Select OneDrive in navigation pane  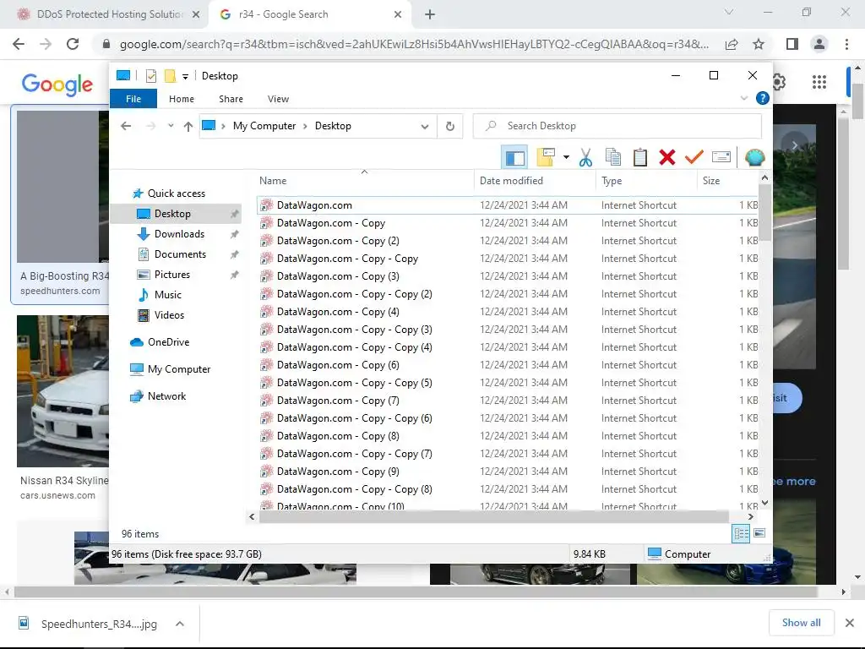click(168, 342)
